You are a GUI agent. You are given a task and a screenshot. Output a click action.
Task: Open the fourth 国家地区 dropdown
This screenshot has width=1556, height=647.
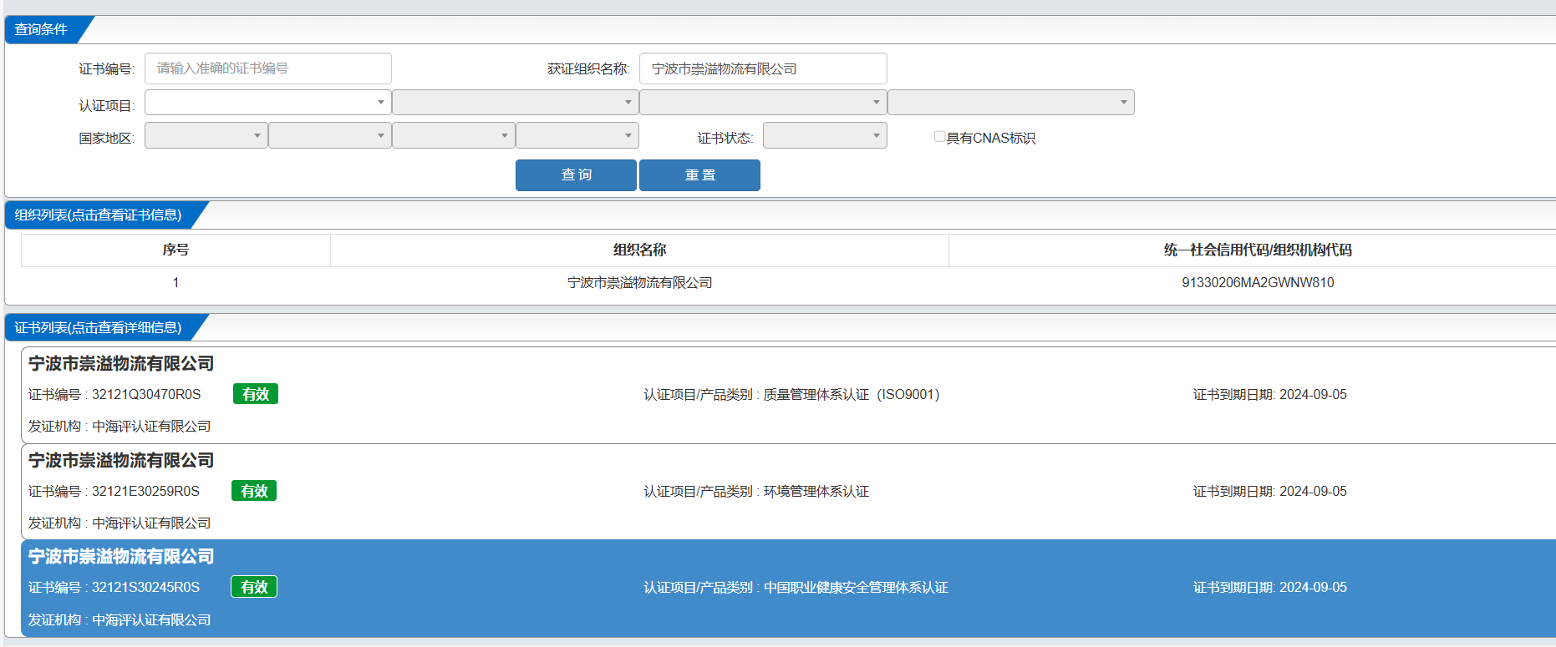point(577,135)
